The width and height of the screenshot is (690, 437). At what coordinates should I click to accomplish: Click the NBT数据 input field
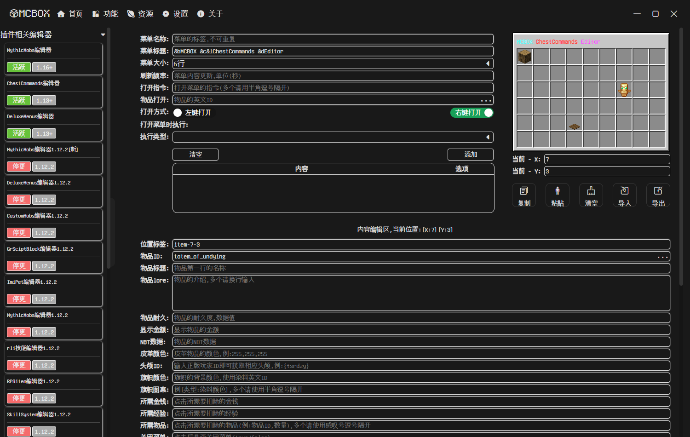[x=421, y=342]
